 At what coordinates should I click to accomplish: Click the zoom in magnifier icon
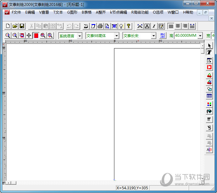click(x=8, y=36)
